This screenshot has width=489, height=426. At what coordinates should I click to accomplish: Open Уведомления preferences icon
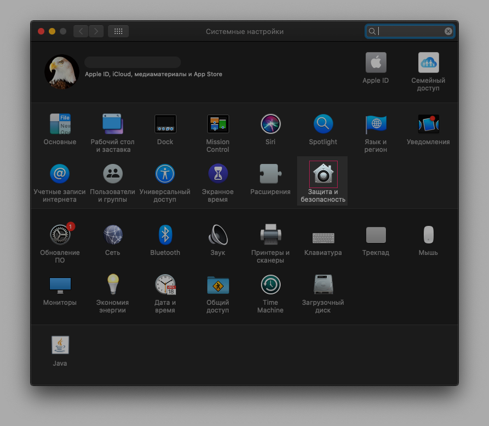coord(429,124)
